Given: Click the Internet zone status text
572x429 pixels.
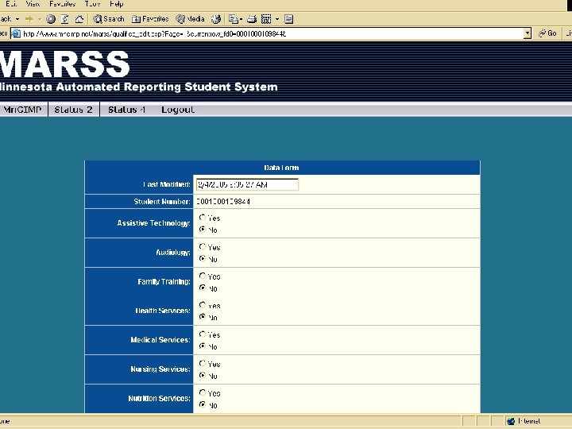Looking at the screenshot, I should pos(529,421).
